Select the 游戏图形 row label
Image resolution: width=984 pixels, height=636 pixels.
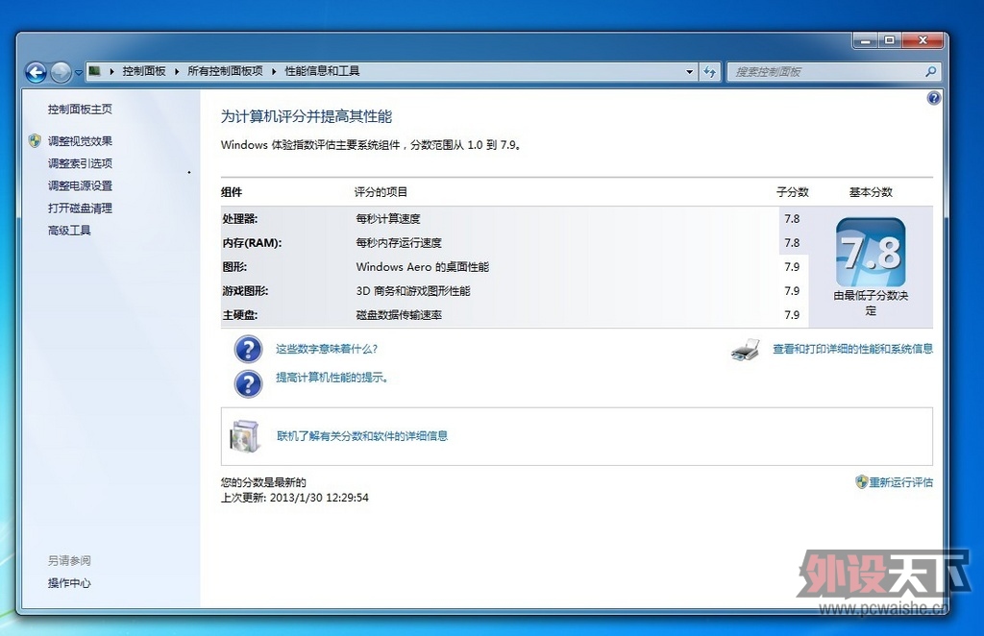[245, 291]
